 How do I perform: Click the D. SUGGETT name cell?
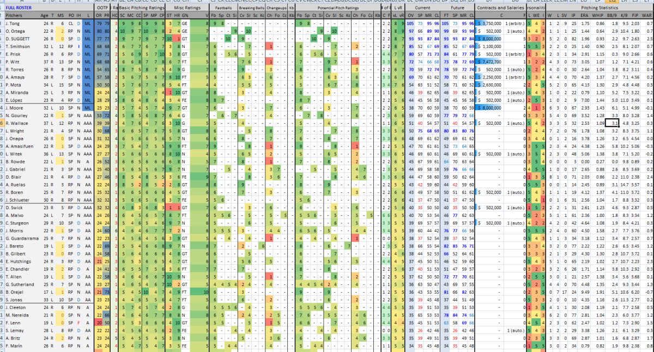19,39
